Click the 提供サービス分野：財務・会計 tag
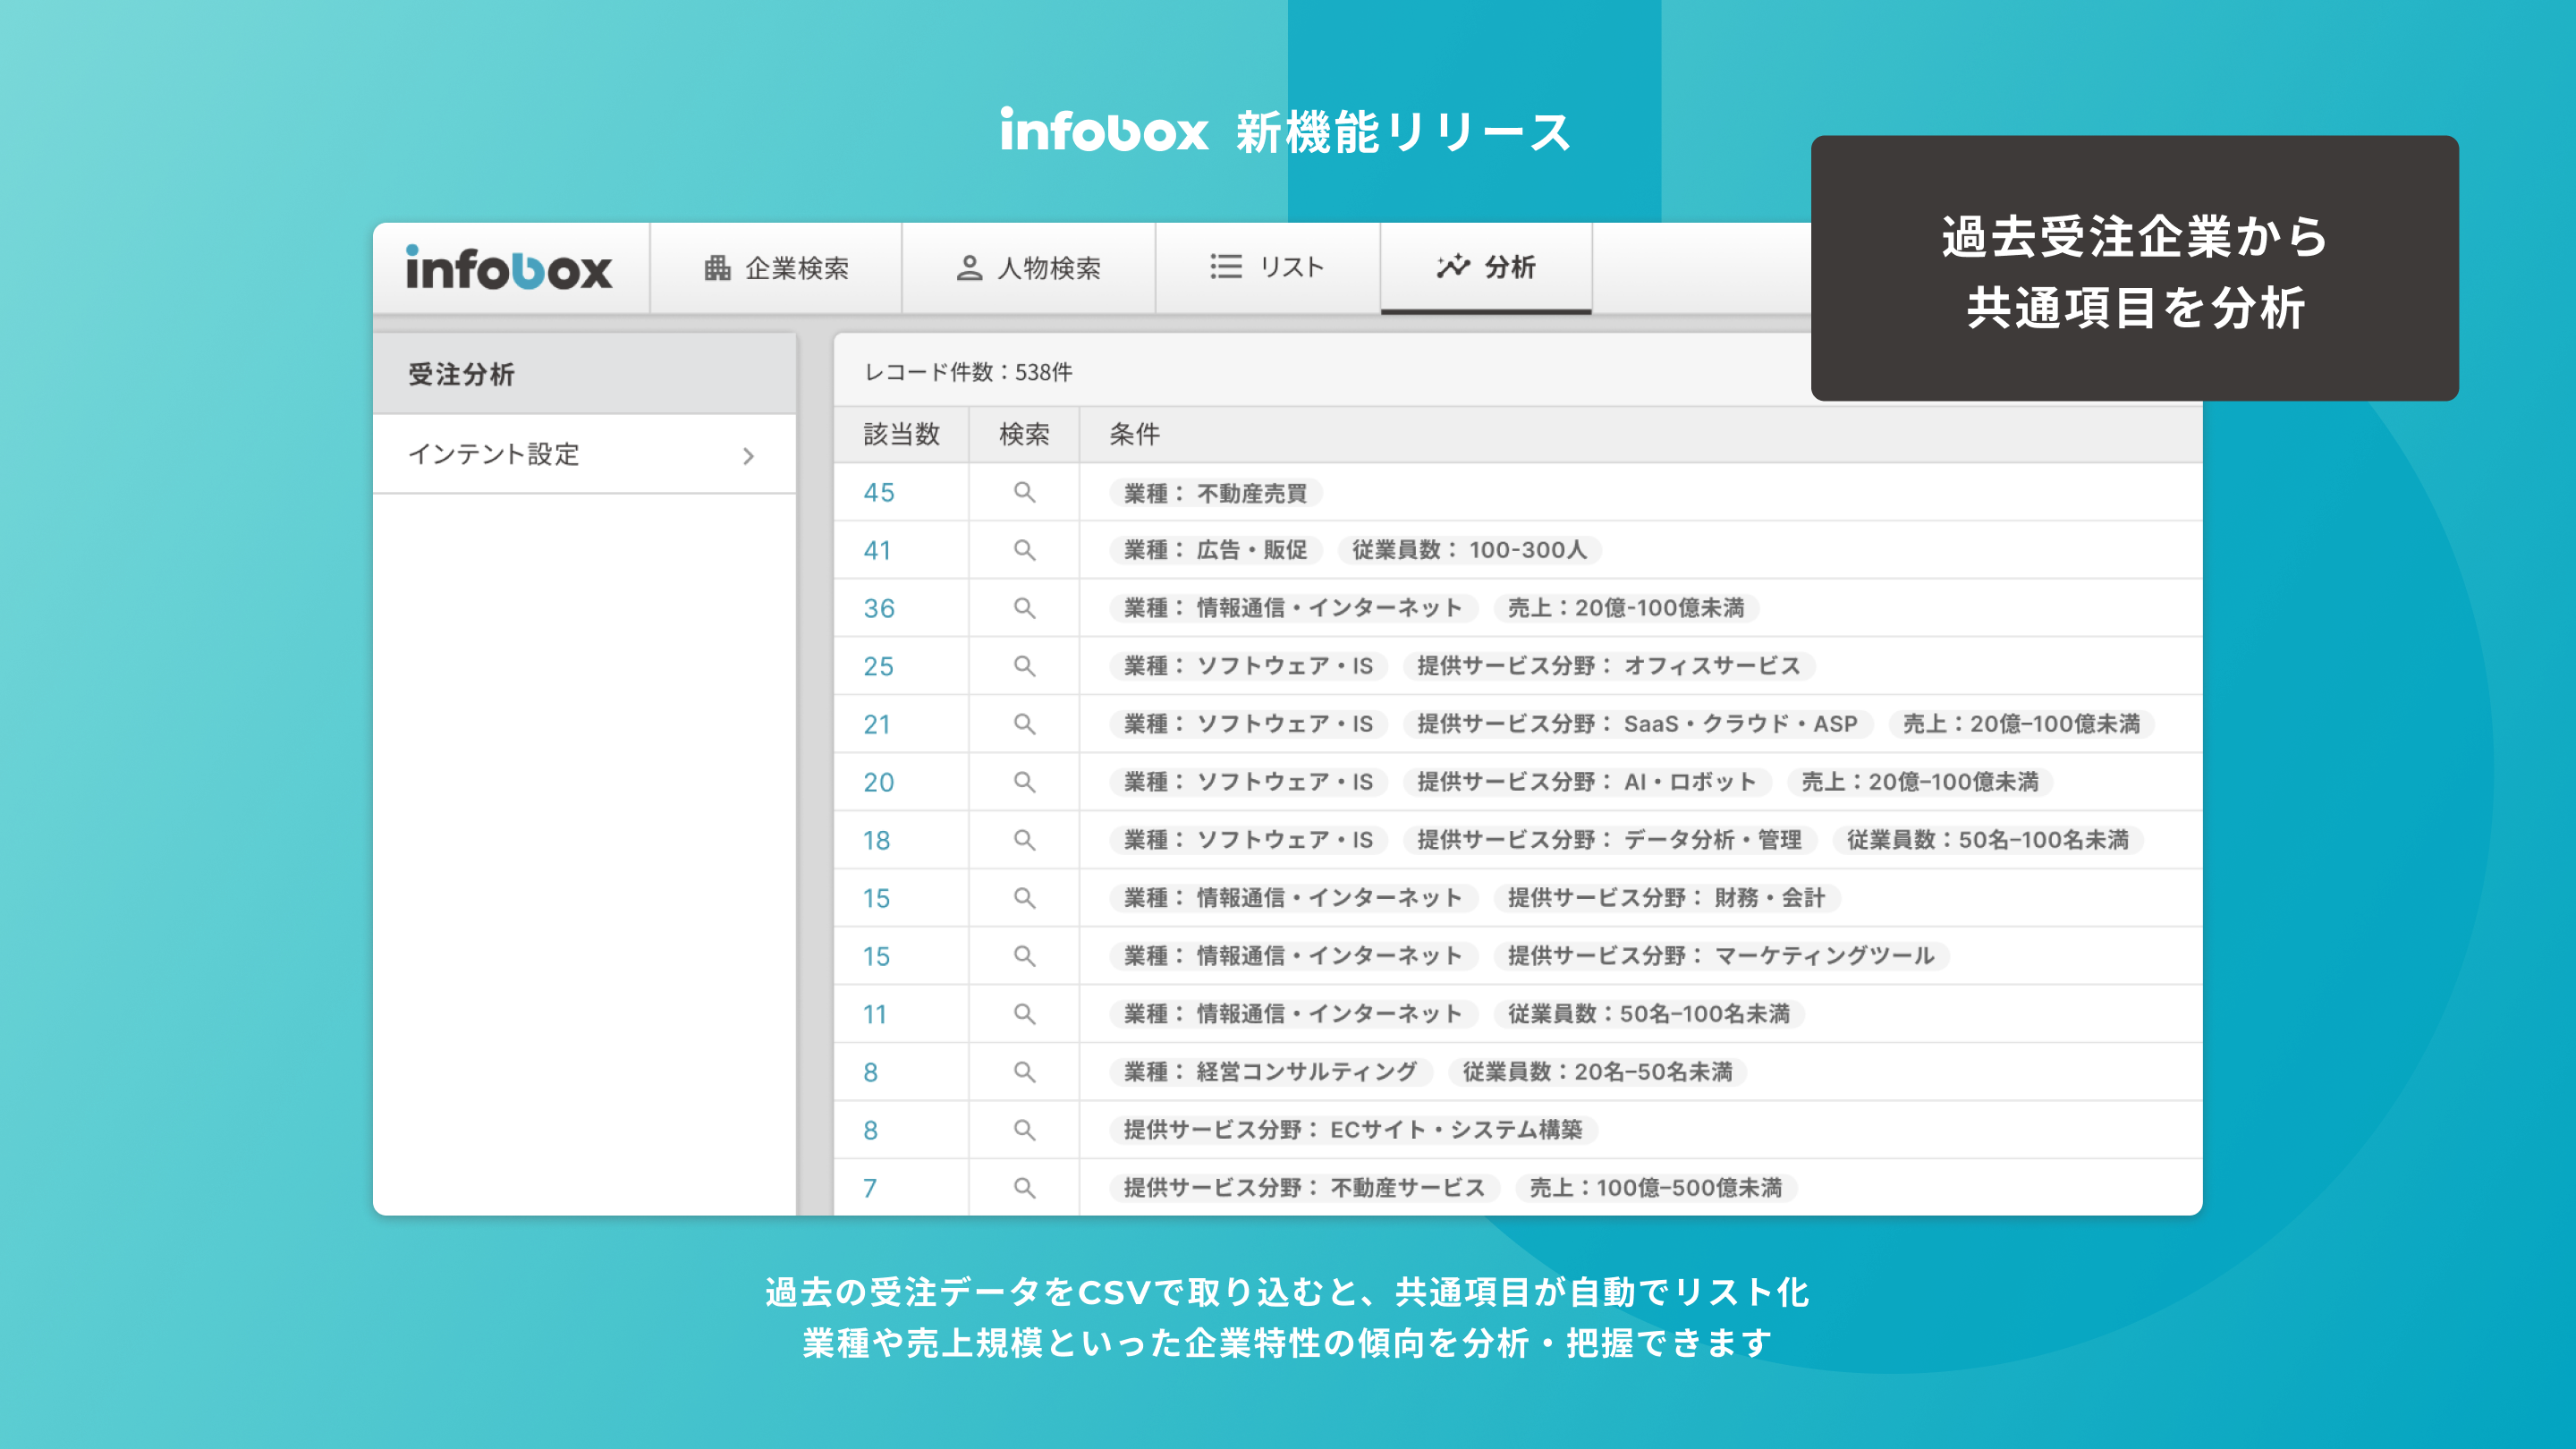 [x=1666, y=898]
